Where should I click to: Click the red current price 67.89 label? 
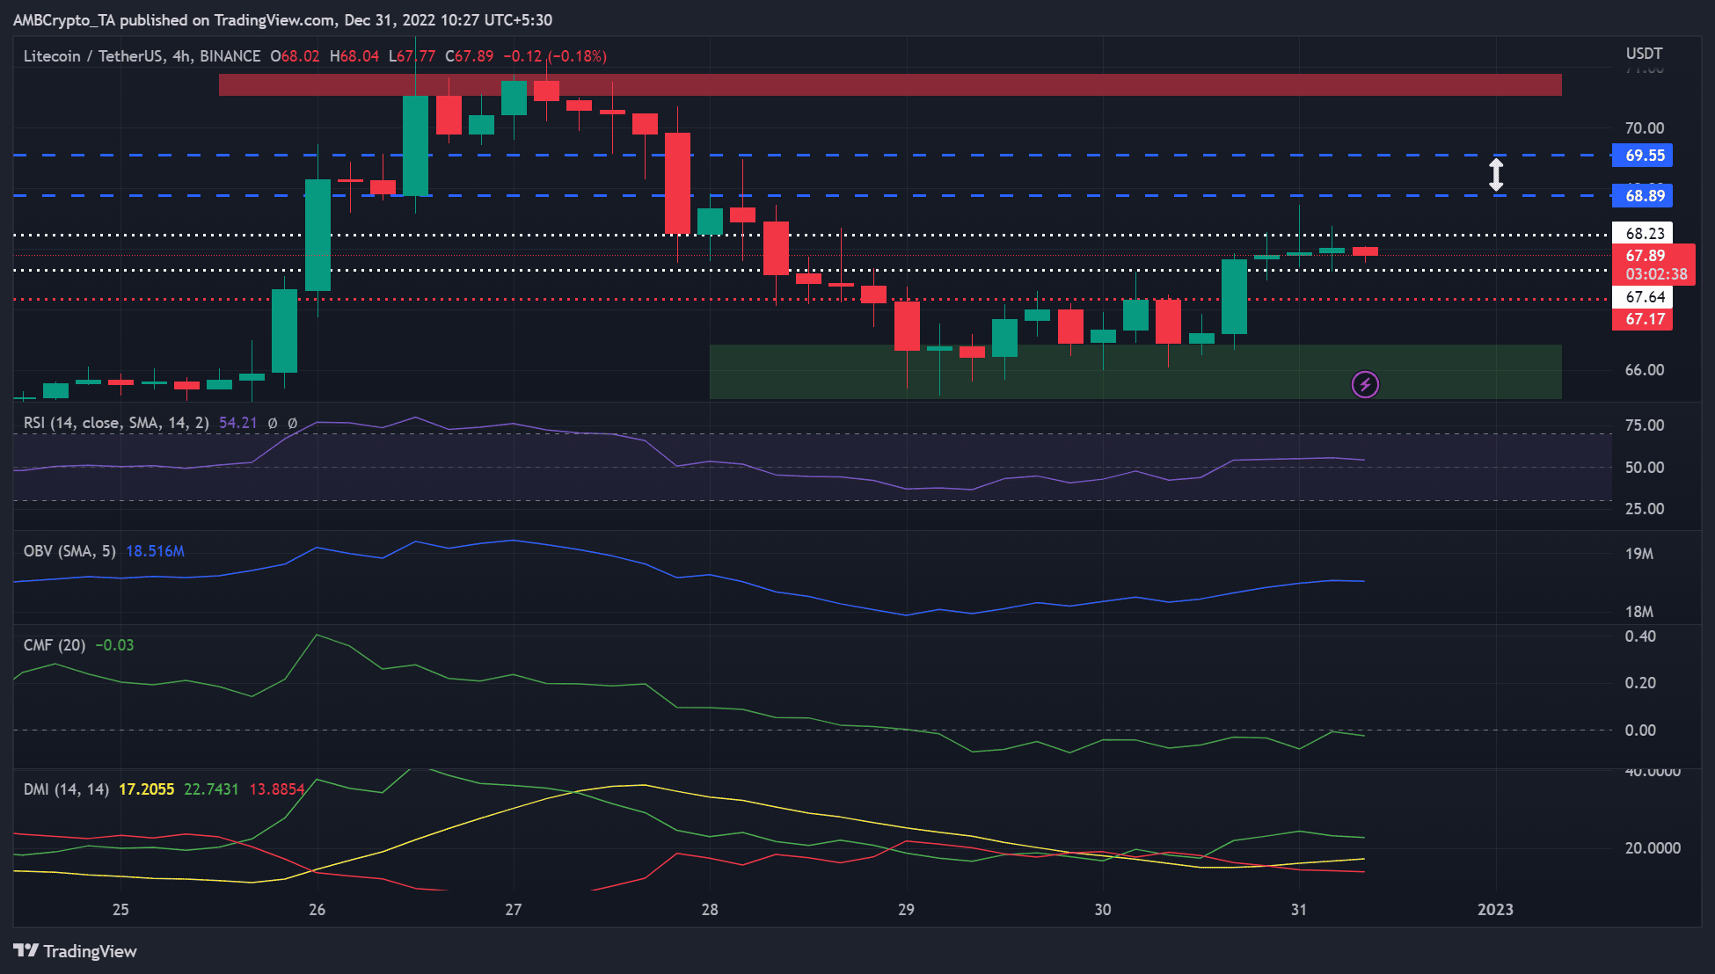(1646, 256)
